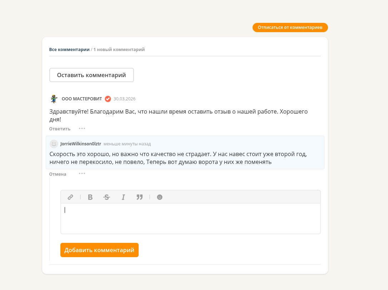Click the verified badge next to ООО МАСТЕРОВИТ
Screen dimensions: 388x290
pyautogui.click(x=108, y=99)
